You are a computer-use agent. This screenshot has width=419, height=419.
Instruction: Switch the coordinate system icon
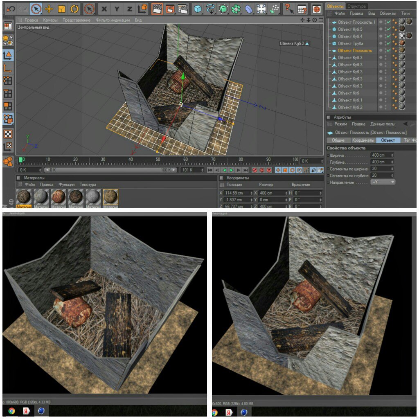click(142, 9)
